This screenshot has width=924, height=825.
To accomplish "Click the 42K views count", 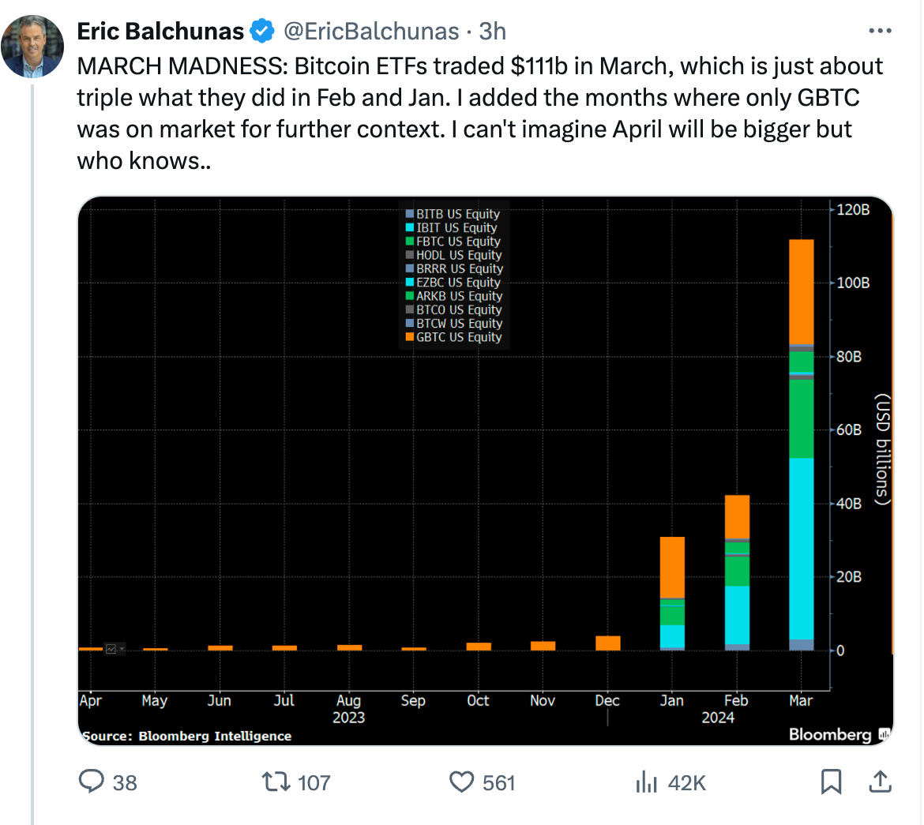I will (x=683, y=782).
